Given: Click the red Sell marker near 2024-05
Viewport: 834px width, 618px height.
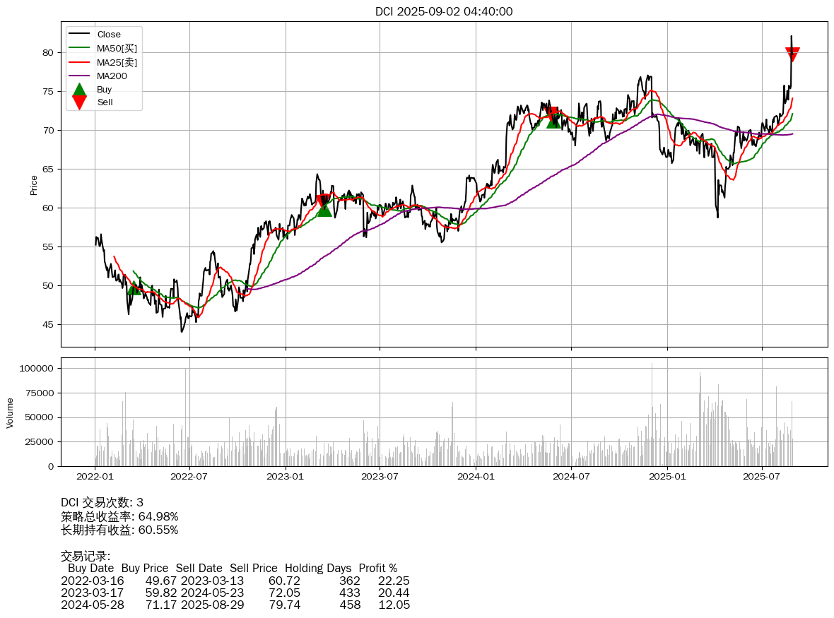Looking at the screenshot, I should pos(551,114).
